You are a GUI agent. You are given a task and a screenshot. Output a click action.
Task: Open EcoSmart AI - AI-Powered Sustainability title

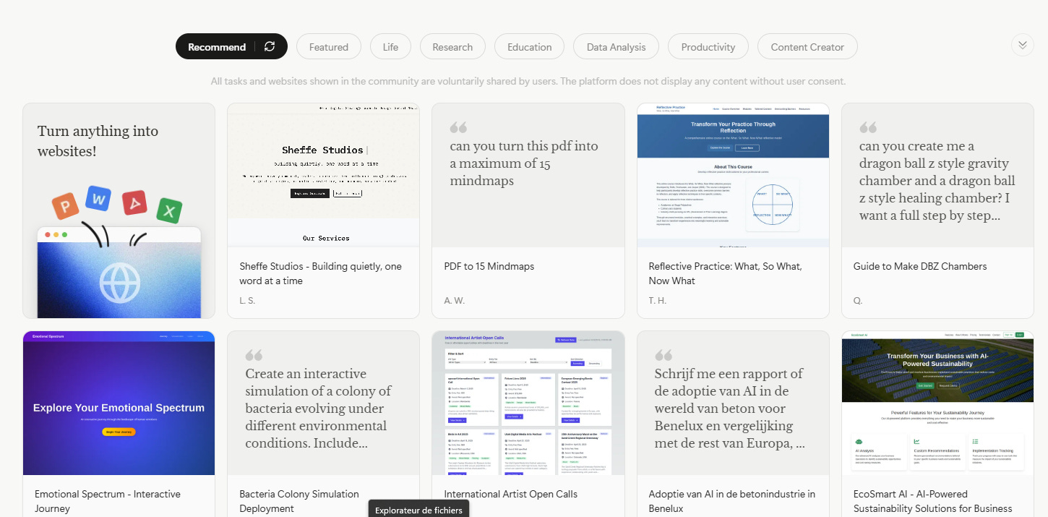tap(932, 501)
